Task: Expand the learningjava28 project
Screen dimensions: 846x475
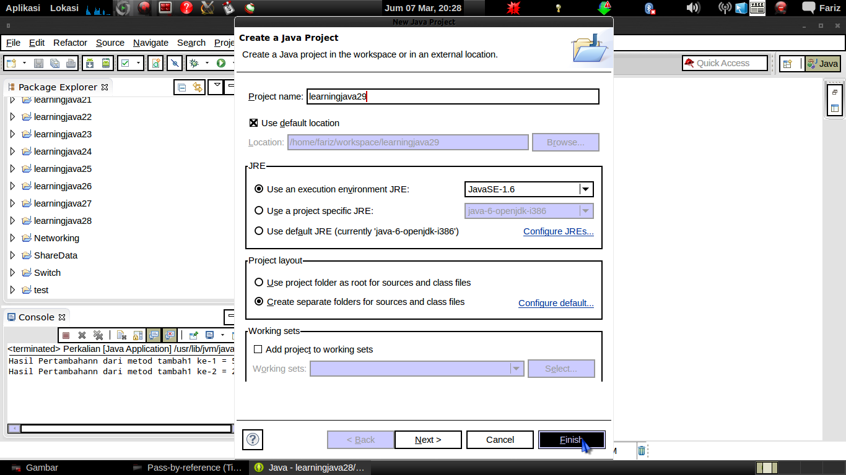Action: pyautogui.click(x=12, y=220)
